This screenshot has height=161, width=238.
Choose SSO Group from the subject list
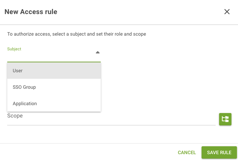pos(54,87)
